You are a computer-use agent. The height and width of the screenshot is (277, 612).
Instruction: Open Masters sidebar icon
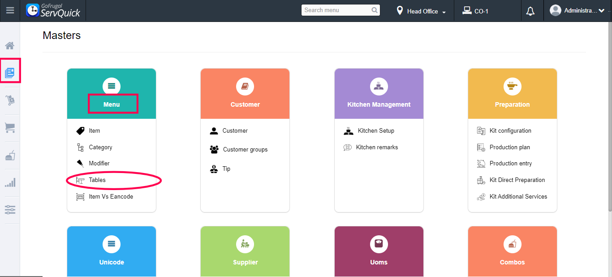coord(10,73)
